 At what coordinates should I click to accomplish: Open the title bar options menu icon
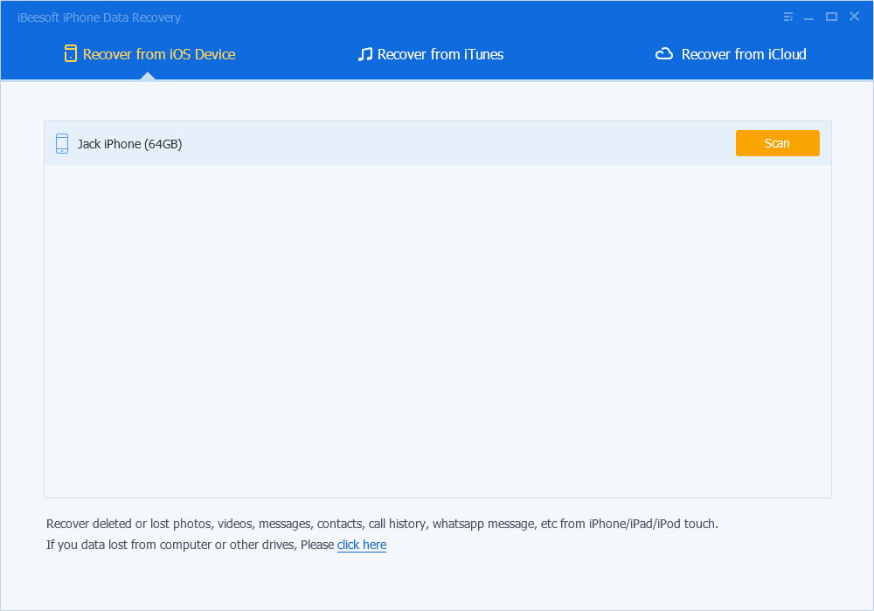tap(788, 17)
